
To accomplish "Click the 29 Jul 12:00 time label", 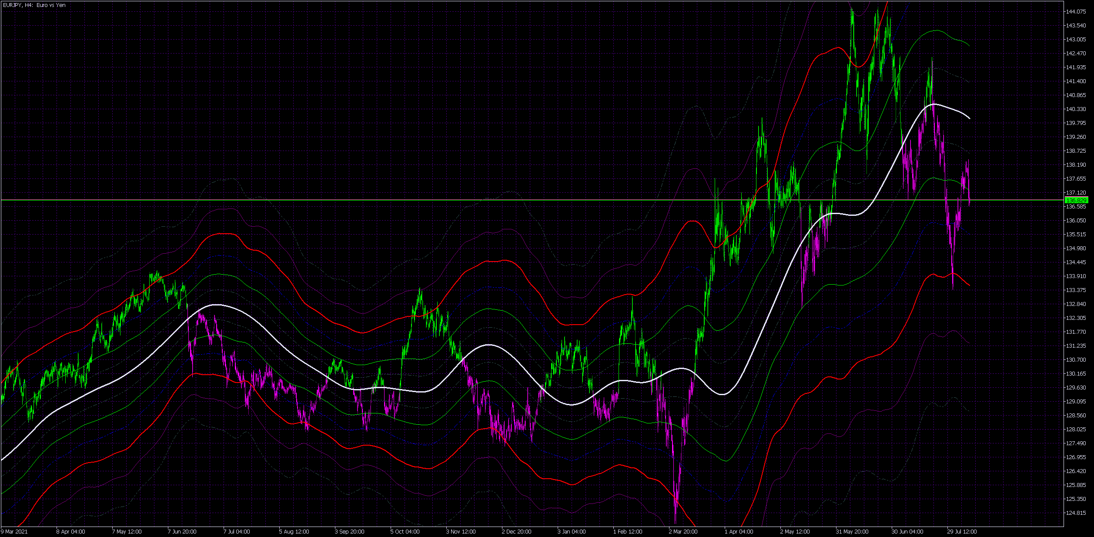I will click(x=962, y=531).
